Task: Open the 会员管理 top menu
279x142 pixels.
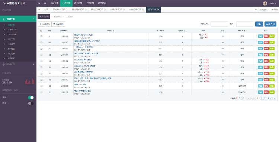Action: click(90, 3)
